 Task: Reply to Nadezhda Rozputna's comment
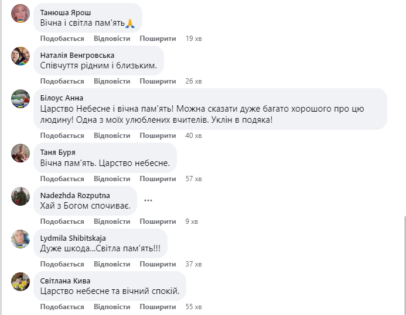112,221
